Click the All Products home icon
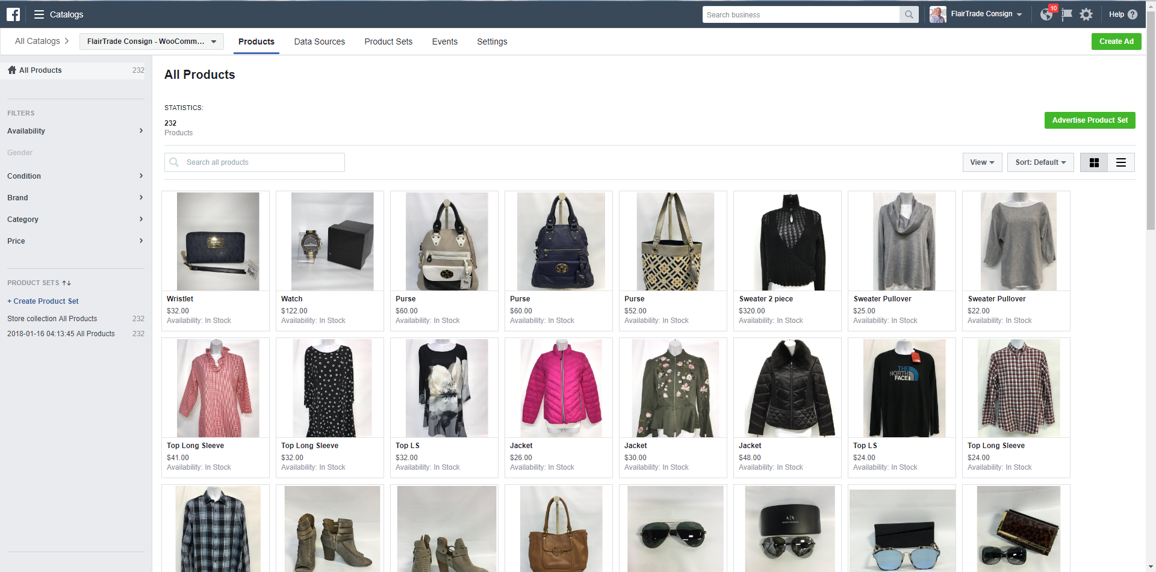Screen dimensions: 1156x572 (x=12, y=70)
